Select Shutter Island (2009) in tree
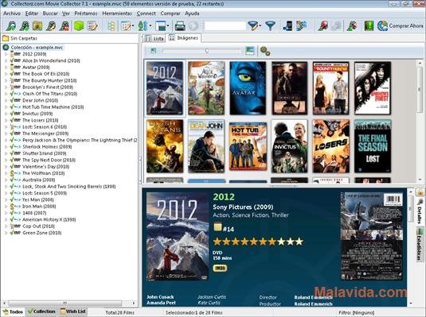Screen dimensions: 426x317 45,153
